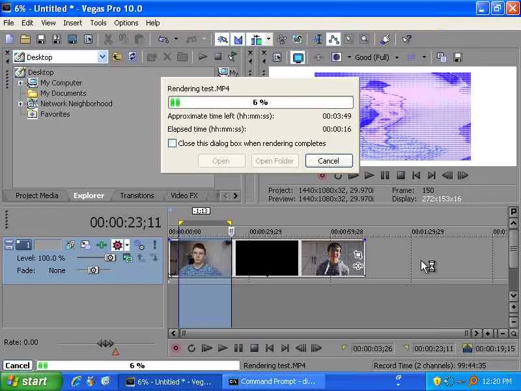This screenshot has height=391, width=521.
Task: Click Pause in the preview window transport
Action: 385,175
